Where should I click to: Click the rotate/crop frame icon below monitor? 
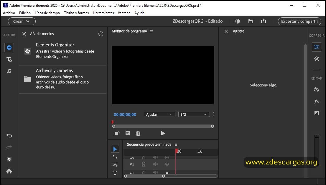117,133
